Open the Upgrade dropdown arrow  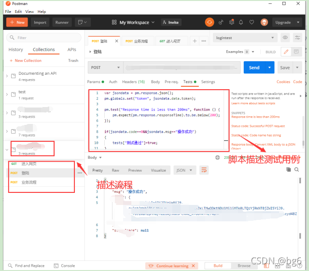(298, 22)
